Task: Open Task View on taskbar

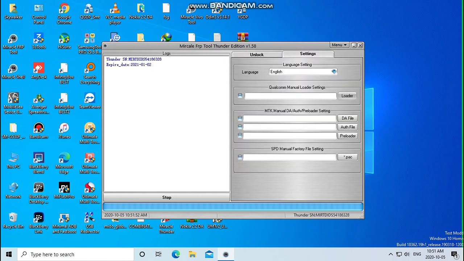Action: point(158,254)
